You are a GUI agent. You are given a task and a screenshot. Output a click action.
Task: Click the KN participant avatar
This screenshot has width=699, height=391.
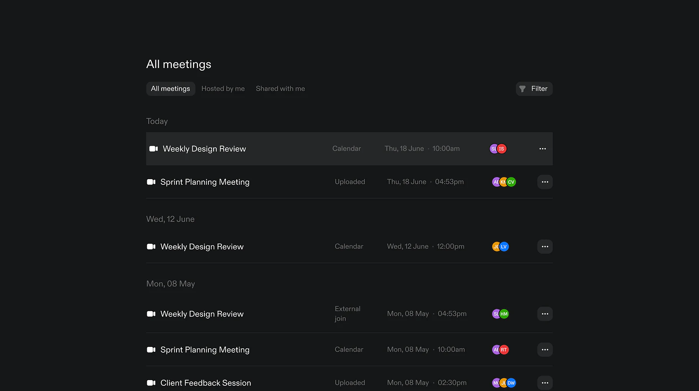click(504, 182)
